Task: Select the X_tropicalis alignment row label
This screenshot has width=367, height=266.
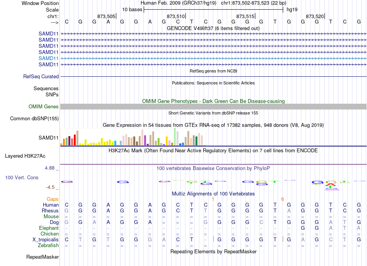Action: click(x=46, y=240)
